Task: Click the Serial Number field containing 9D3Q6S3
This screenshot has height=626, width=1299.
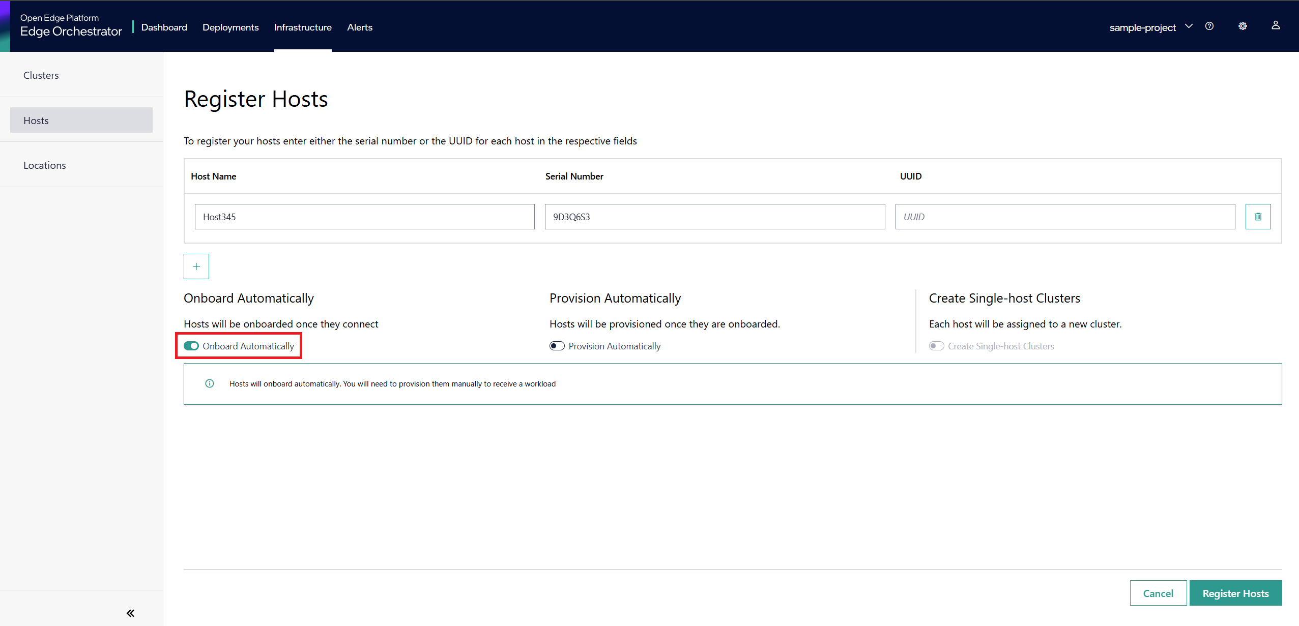Action: pyautogui.click(x=714, y=216)
